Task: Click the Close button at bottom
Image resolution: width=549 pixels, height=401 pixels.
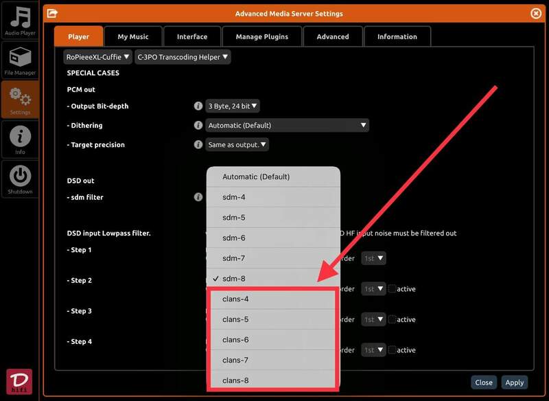Action: 484,382
